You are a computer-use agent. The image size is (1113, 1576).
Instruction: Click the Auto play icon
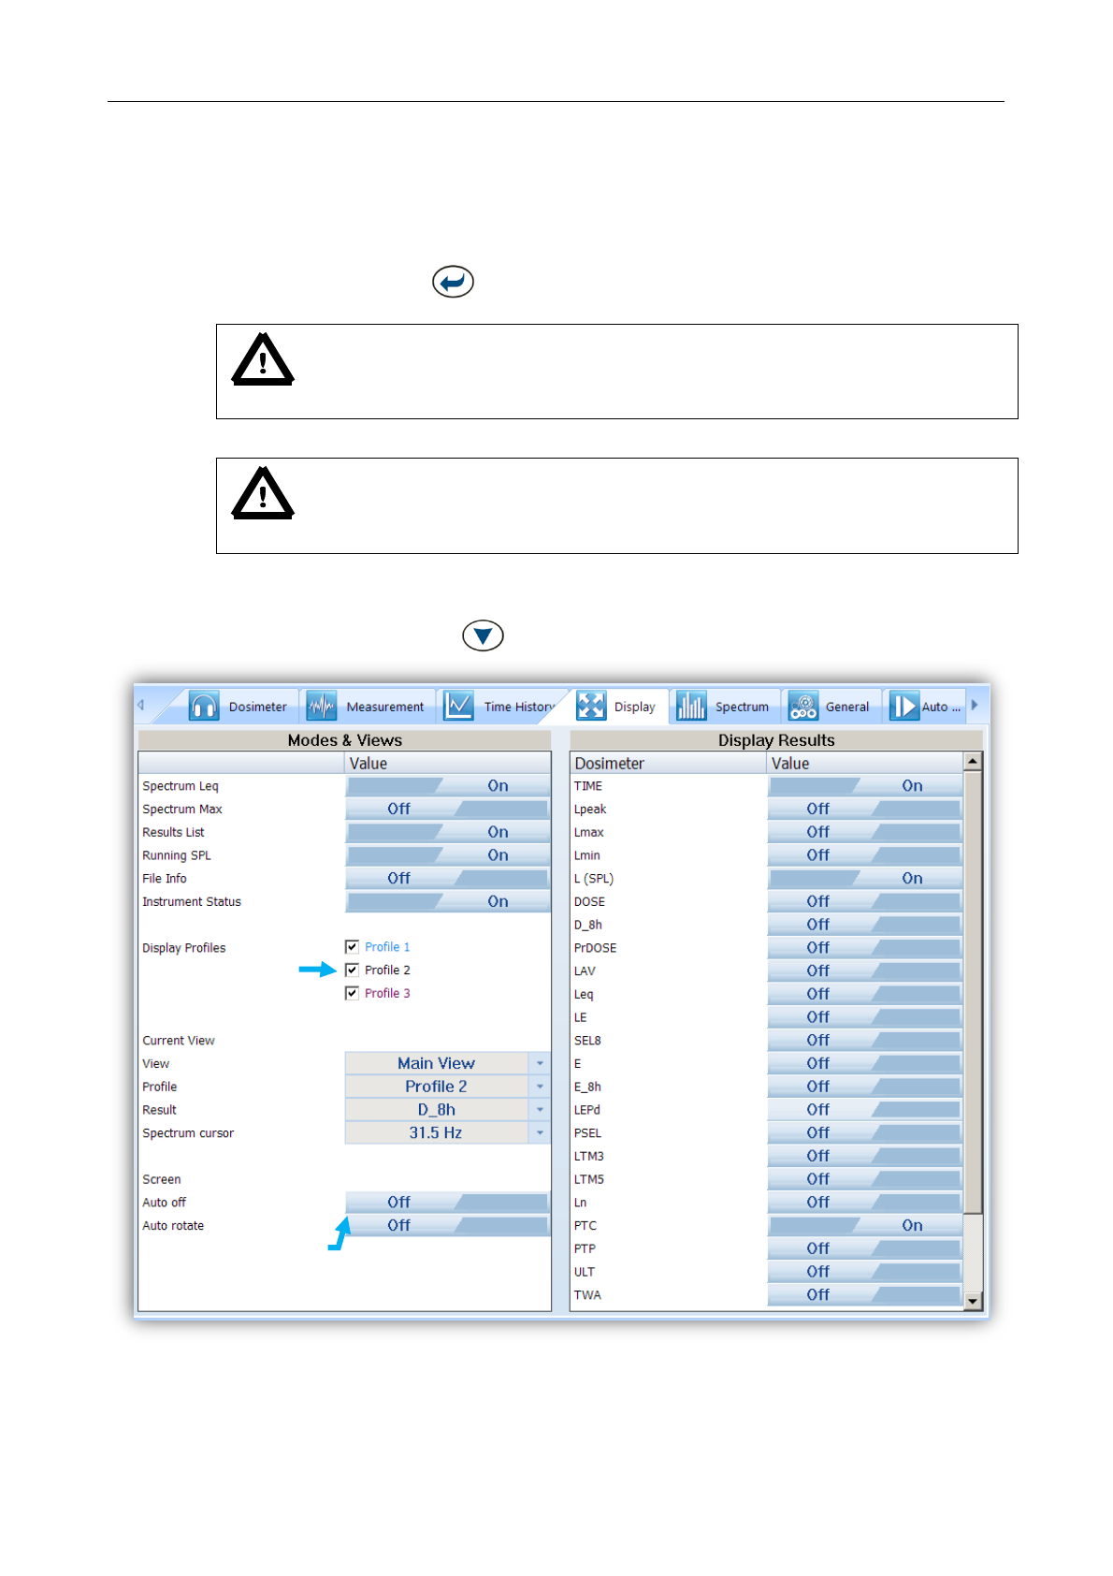coord(903,707)
